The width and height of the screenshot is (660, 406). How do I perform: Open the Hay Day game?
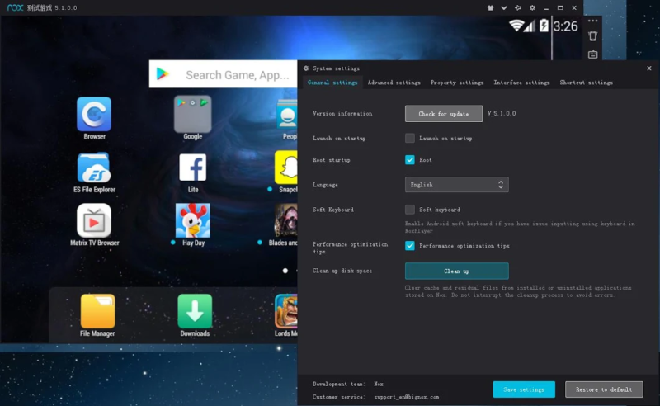(192, 221)
